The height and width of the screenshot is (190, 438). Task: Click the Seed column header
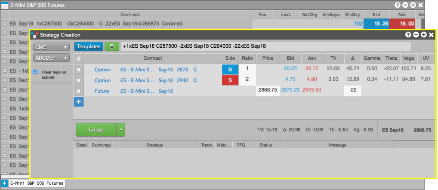[82, 145]
